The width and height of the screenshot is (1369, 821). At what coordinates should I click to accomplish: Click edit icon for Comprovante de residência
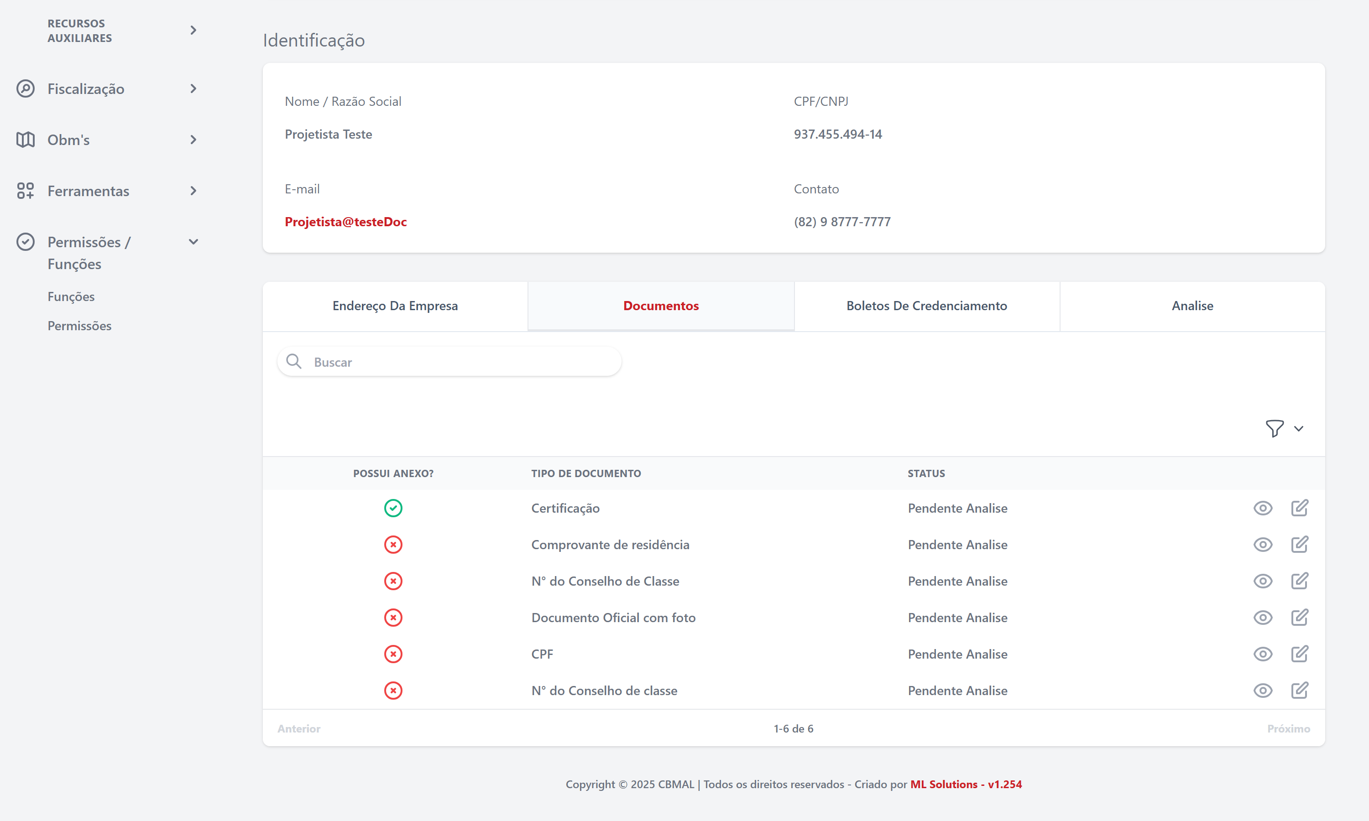point(1299,545)
